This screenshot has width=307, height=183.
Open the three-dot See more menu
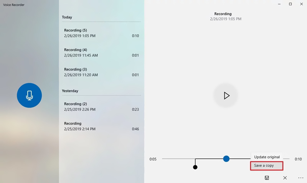(300, 178)
